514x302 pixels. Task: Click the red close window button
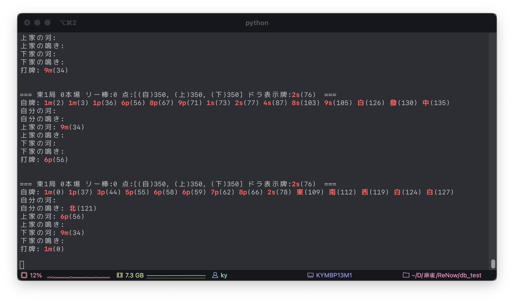[x=27, y=23]
